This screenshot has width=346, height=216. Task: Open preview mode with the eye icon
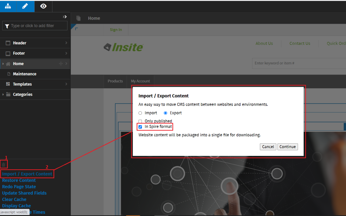[43, 6]
